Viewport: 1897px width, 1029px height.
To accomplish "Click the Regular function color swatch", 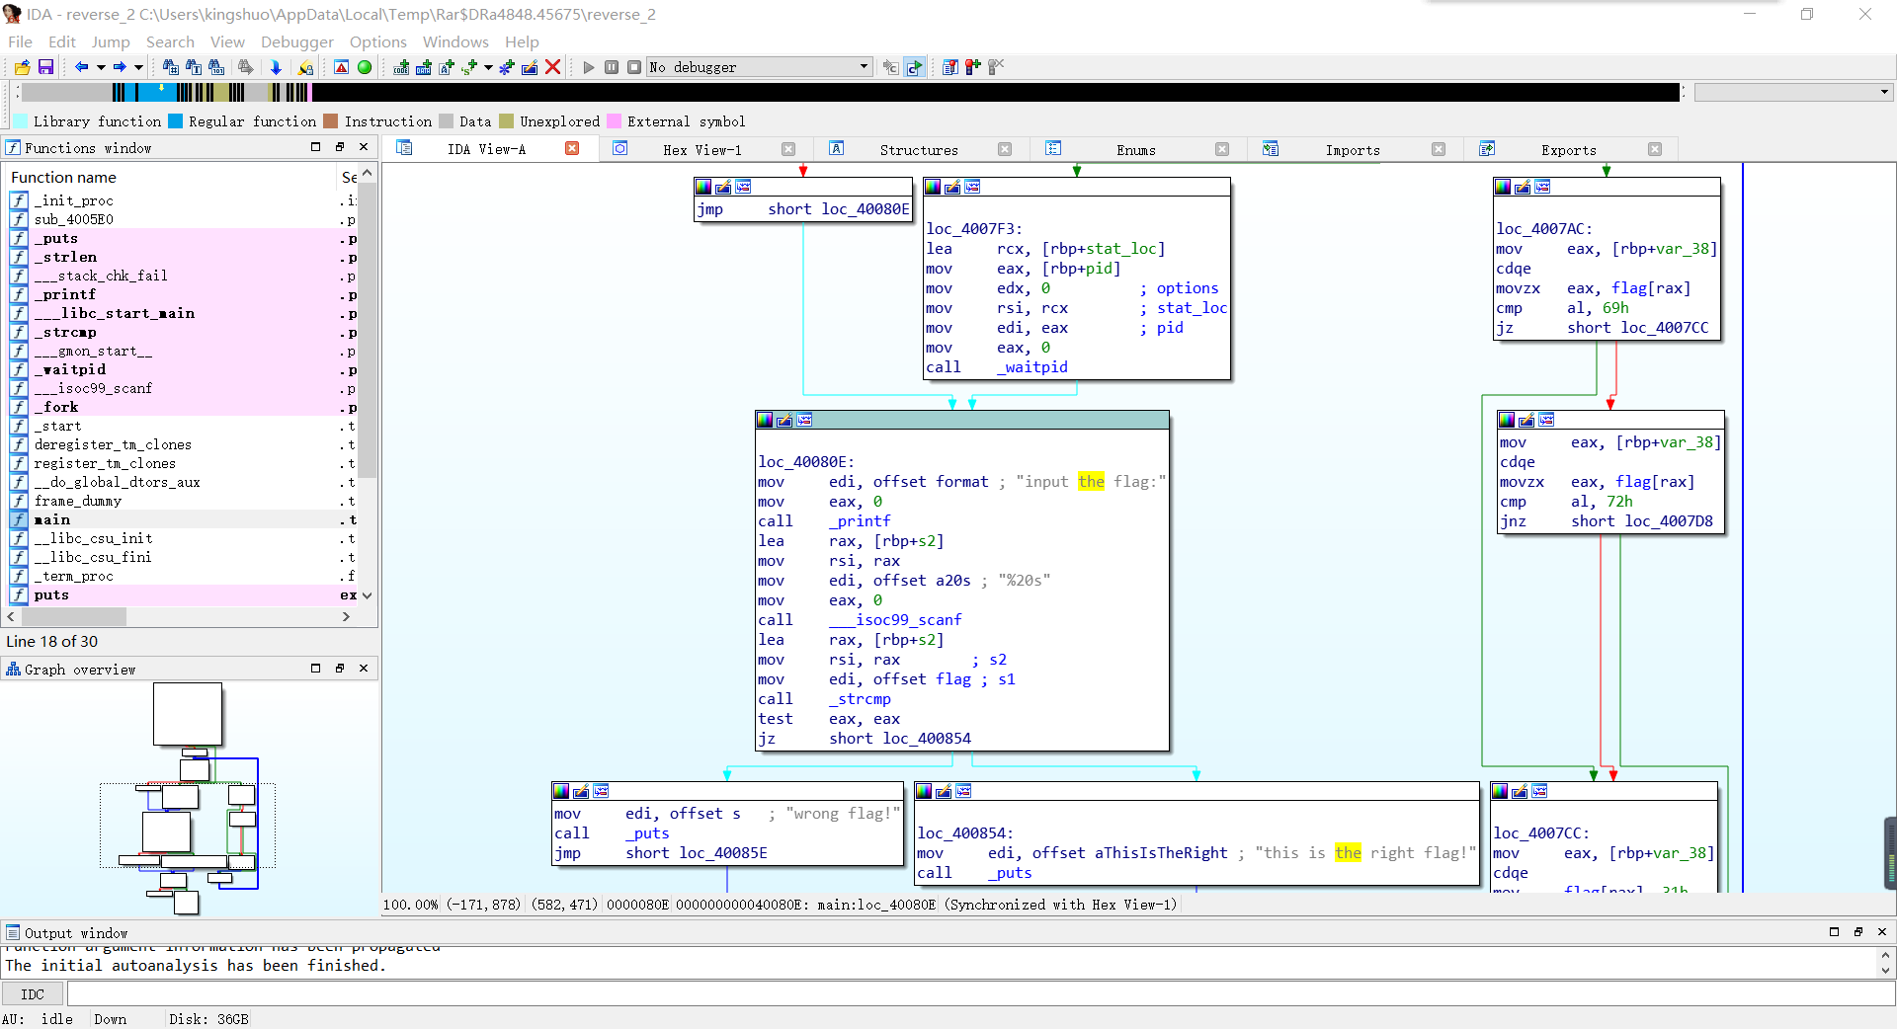I will (x=176, y=121).
